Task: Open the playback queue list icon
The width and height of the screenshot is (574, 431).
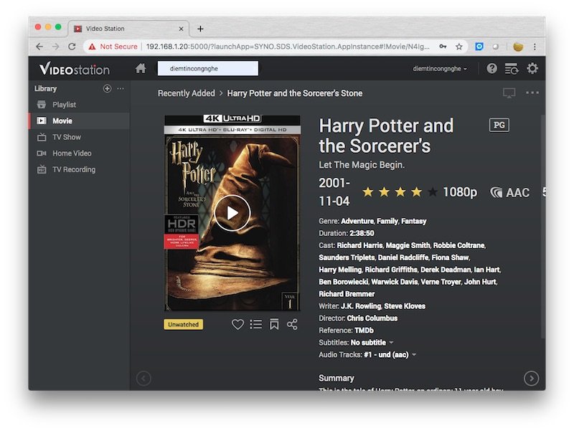Action: (x=512, y=68)
